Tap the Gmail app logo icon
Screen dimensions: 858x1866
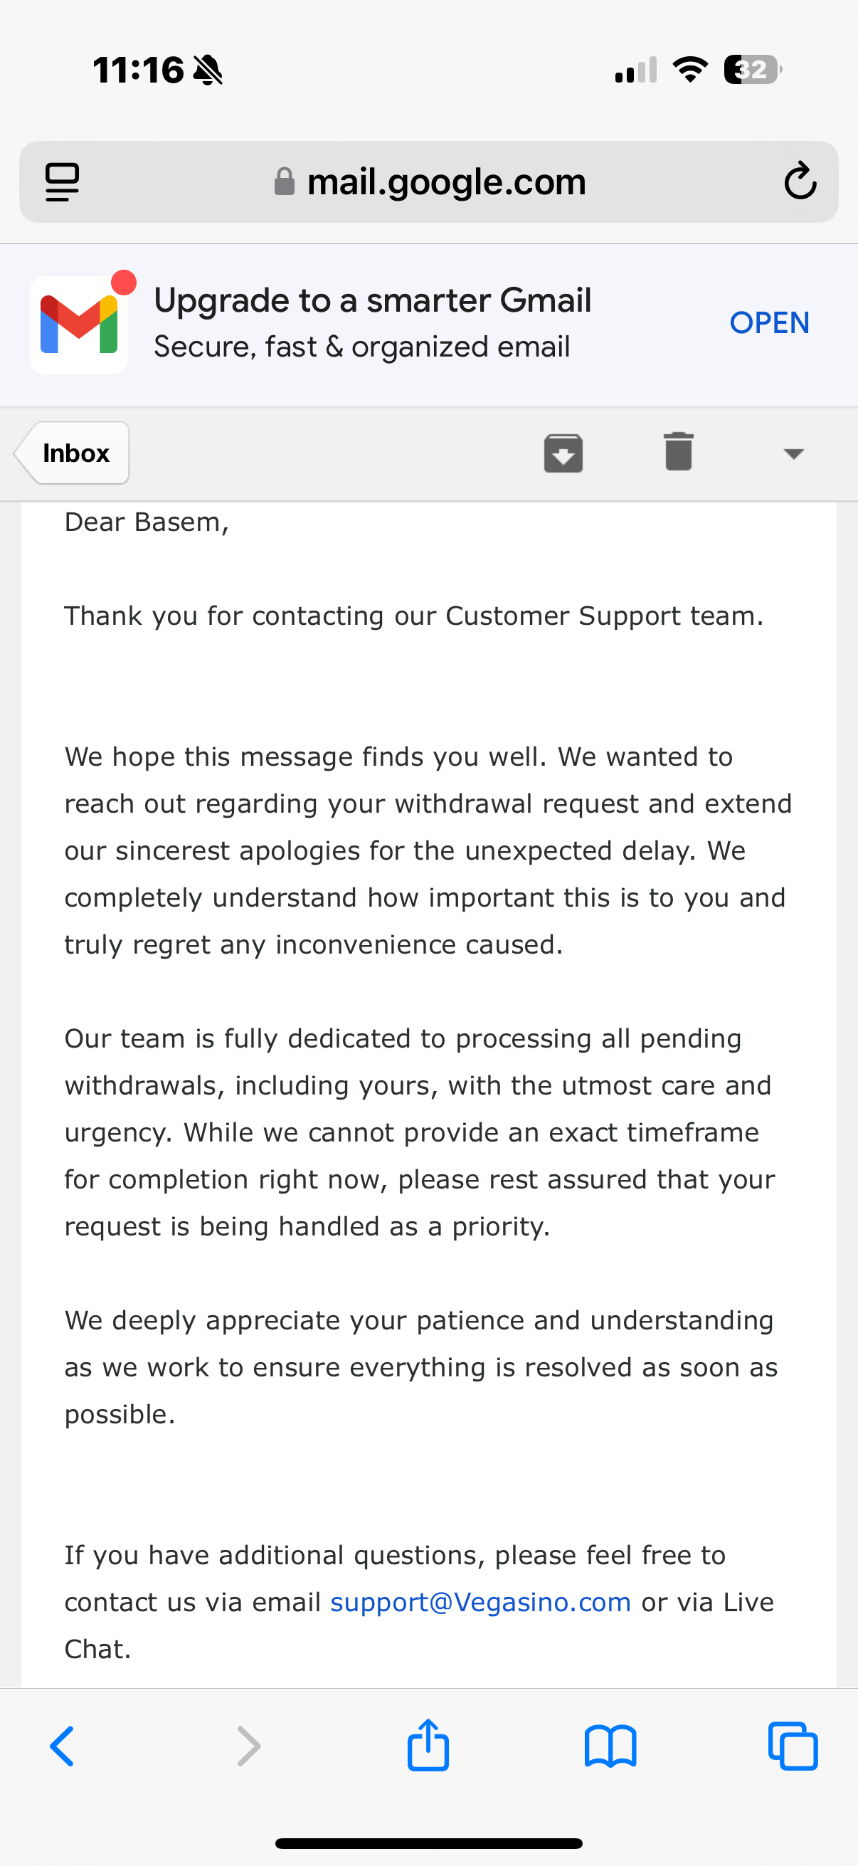pyautogui.click(x=80, y=325)
